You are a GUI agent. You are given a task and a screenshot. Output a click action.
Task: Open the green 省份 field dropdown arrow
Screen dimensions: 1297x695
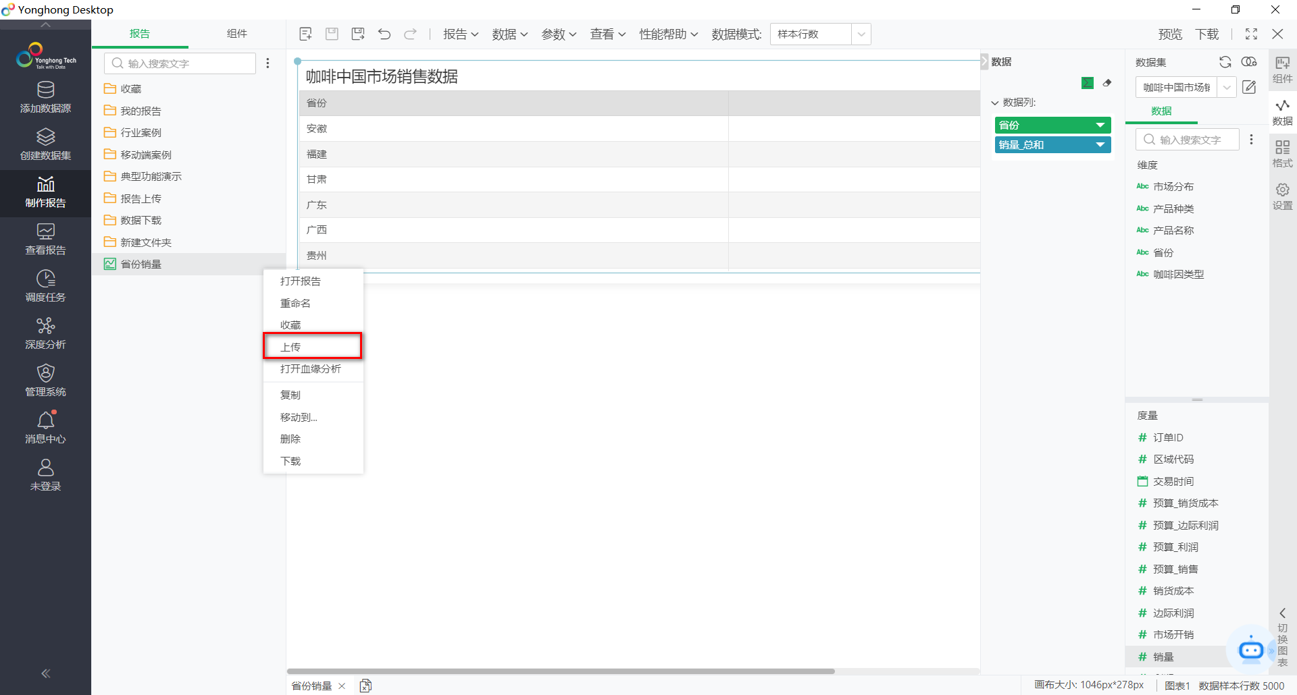click(1100, 125)
